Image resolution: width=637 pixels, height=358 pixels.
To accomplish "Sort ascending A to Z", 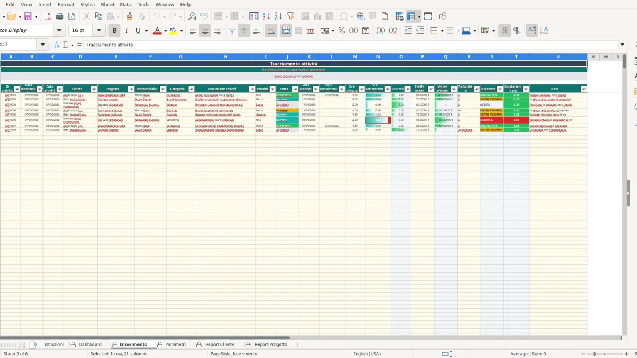I will [x=266, y=16].
